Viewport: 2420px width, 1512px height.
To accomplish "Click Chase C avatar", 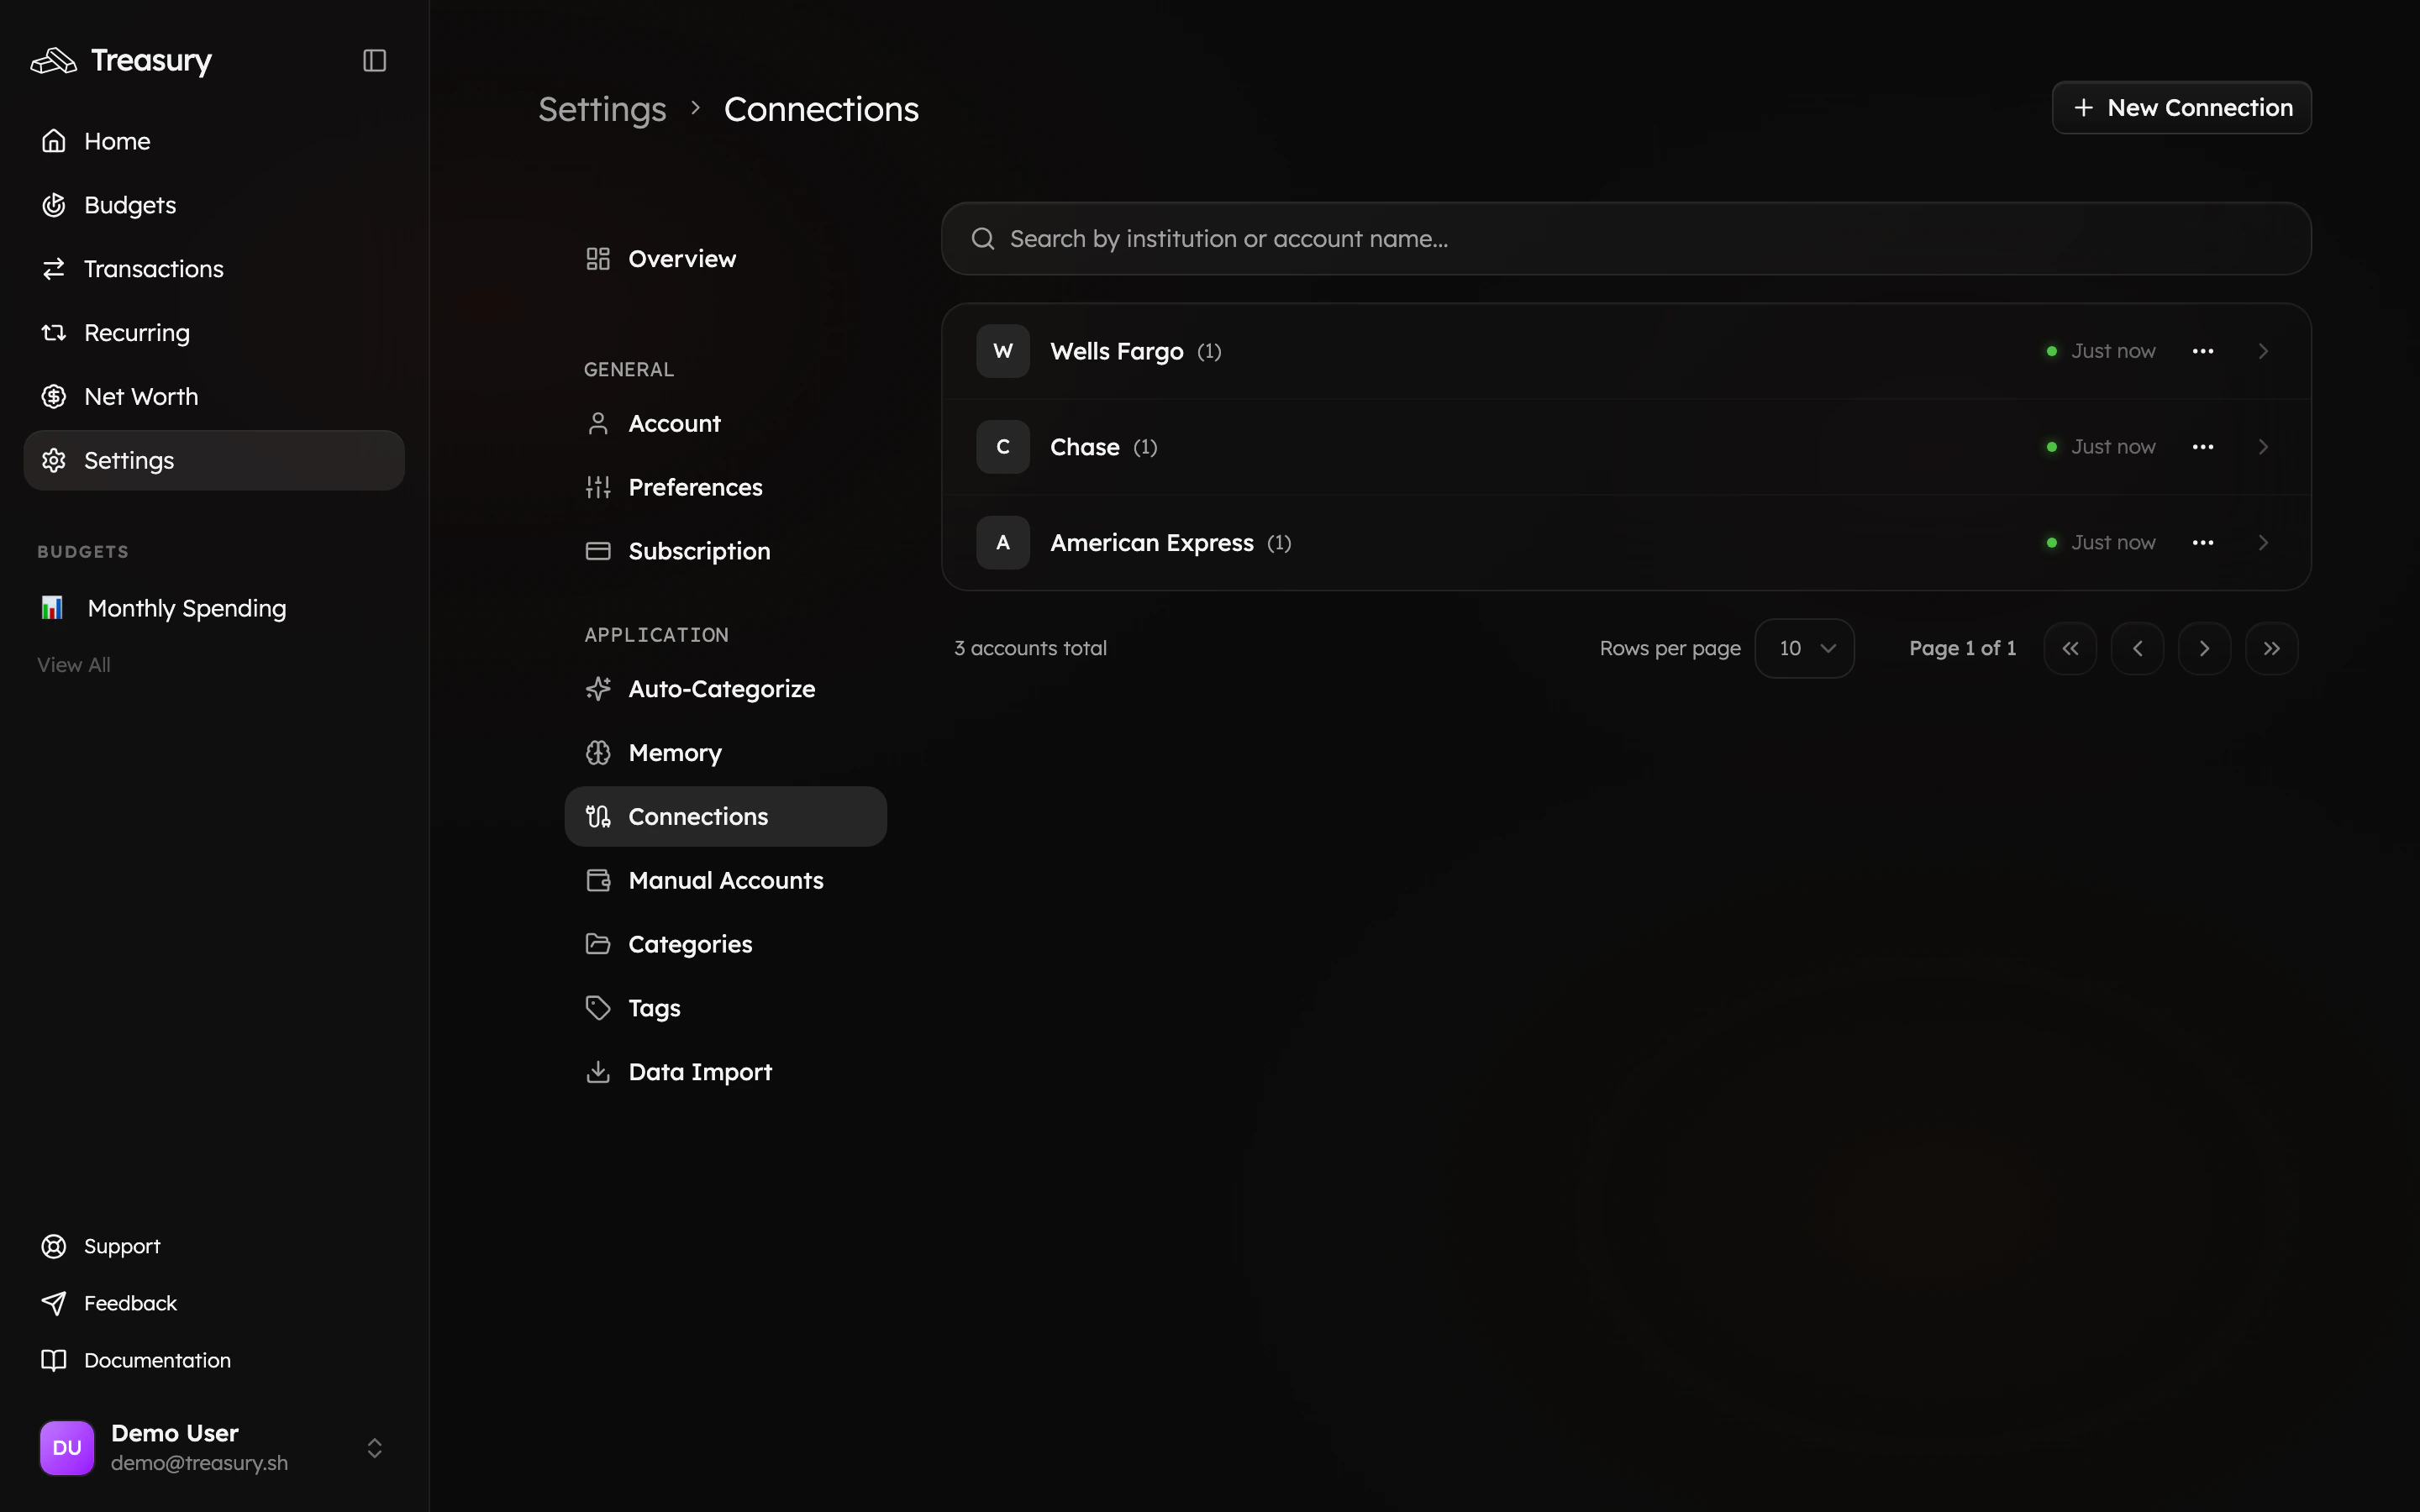I will pyautogui.click(x=1003, y=447).
